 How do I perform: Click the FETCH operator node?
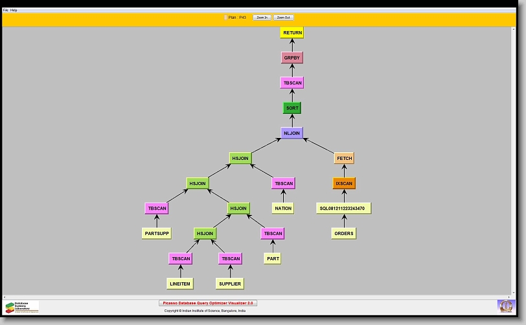(344, 158)
